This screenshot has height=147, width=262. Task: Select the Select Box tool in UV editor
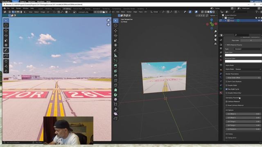6,20
